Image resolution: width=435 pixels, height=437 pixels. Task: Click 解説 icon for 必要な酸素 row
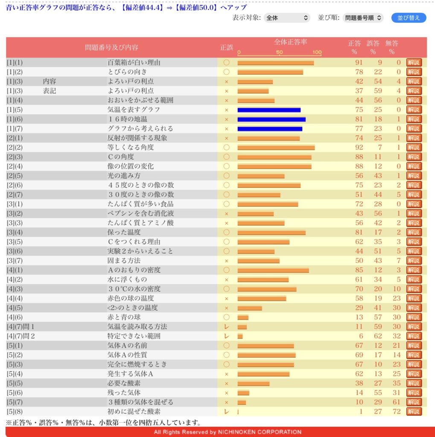tap(414, 383)
